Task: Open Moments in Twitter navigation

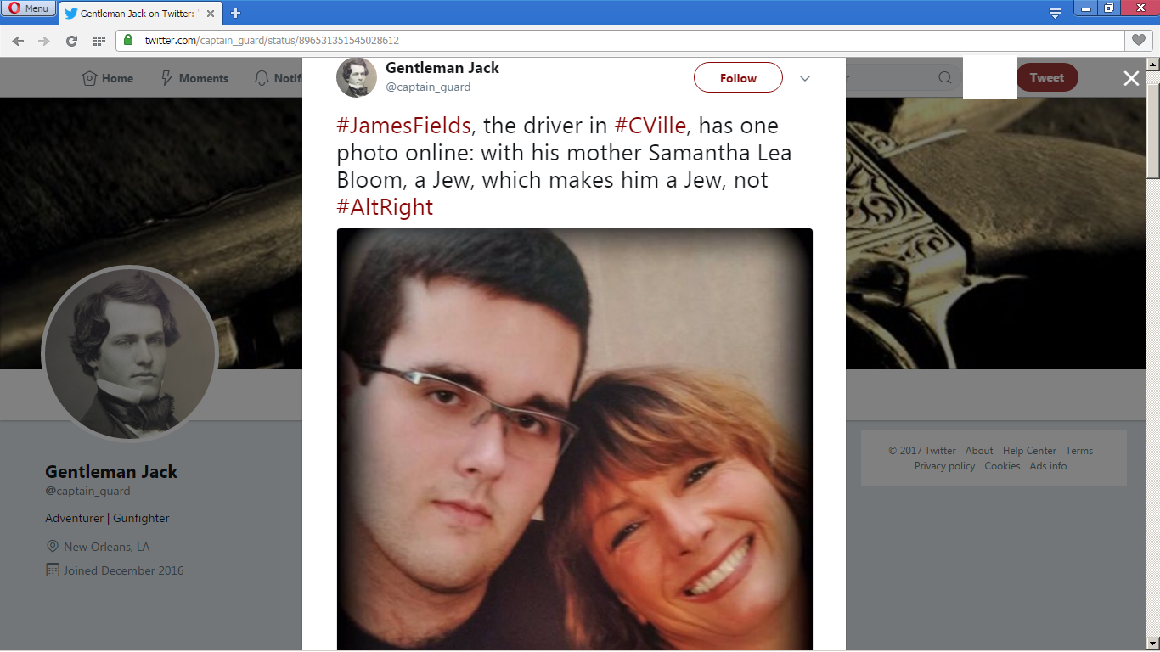Action: tap(194, 78)
